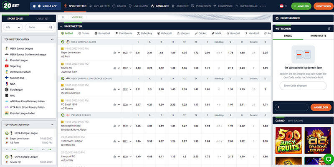Switch bet slip to Kombiwette tab
The image size is (334, 167).
[x=318, y=36]
